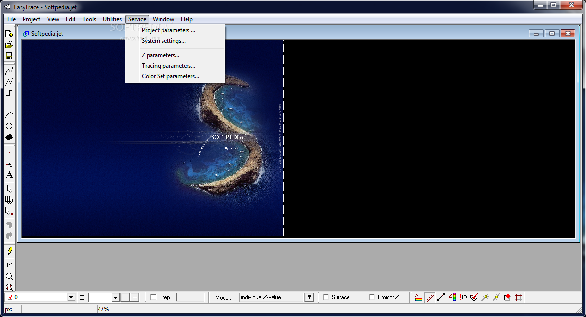Screen dimensions: 586x317
Task: Select the pointer with multiple lines tool
Action: (9, 200)
